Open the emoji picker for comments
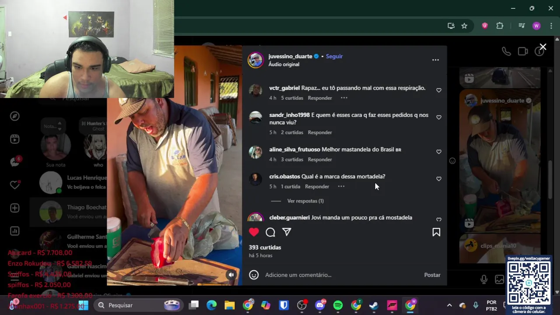The width and height of the screenshot is (560, 315). (254, 275)
